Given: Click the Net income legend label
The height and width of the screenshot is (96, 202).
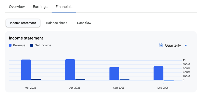Looking at the screenshot, I should tap(43, 45).
